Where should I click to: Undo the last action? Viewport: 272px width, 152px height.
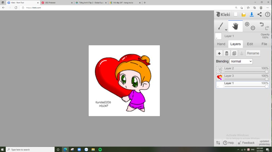(262, 24)
